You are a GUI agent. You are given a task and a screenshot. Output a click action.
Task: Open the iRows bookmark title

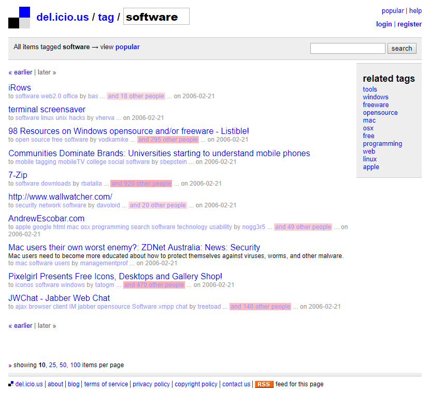tap(20, 88)
